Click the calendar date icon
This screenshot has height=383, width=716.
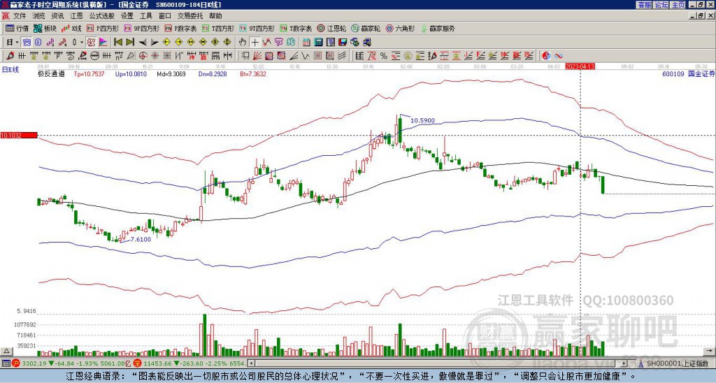click(x=306, y=42)
